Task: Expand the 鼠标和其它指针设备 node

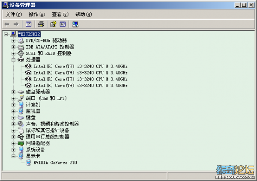Action: pyautogui.click(x=13, y=131)
